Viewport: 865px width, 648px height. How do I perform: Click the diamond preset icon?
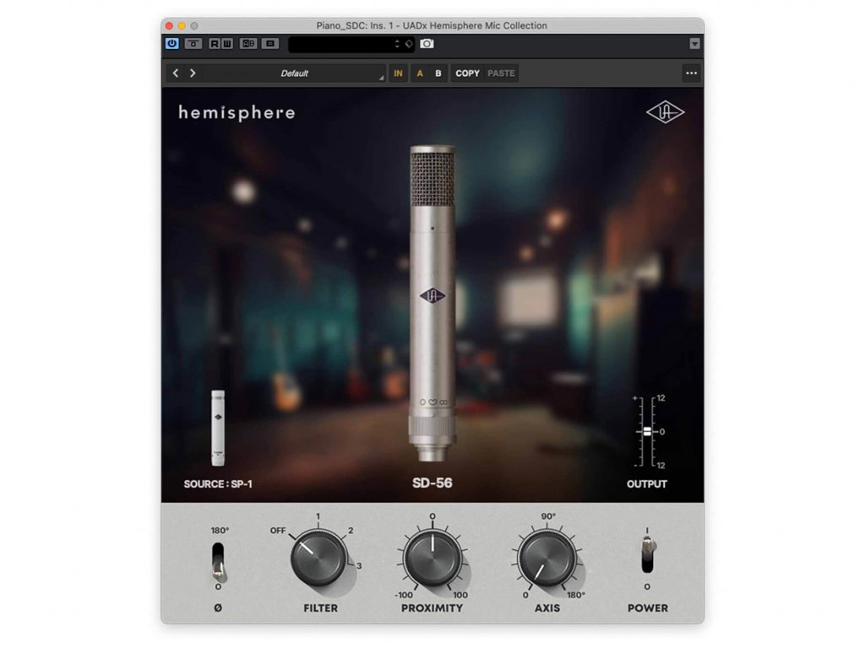pos(409,44)
